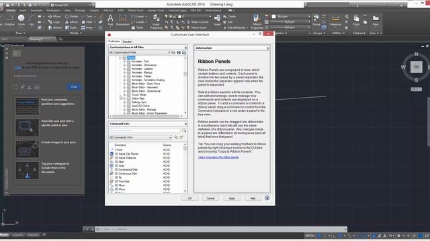430x241 pixels.
Task: Click the TOP face of the ViewCube
Action: tap(417, 67)
